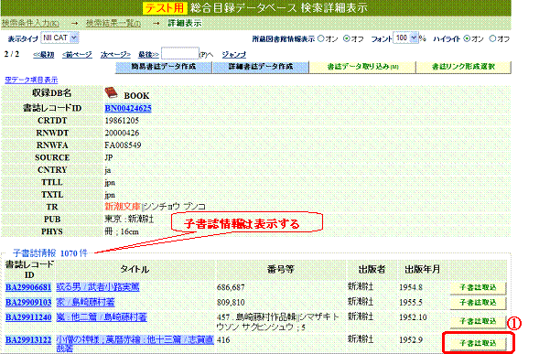
Task: Select the RNWFA value FA008549
Action: click(123, 145)
